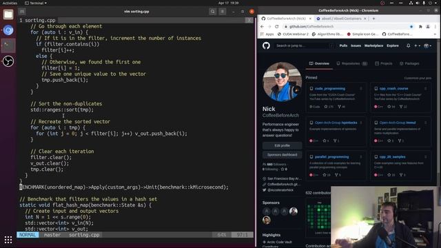Image resolution: width=441 pixels, height=248 pixels.
Task: Click the GitHub Octocat home logo
Action: point(266,45)
